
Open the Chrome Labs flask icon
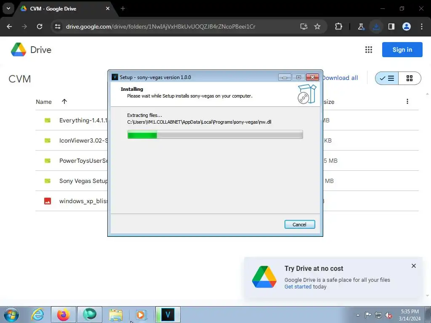point(361,26)
